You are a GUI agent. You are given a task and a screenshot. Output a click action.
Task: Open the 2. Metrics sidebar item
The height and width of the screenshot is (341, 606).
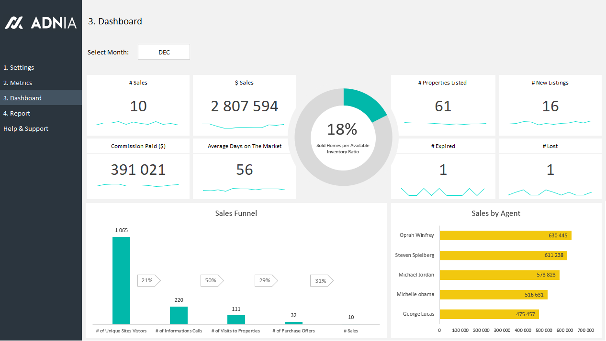point(18,83)
